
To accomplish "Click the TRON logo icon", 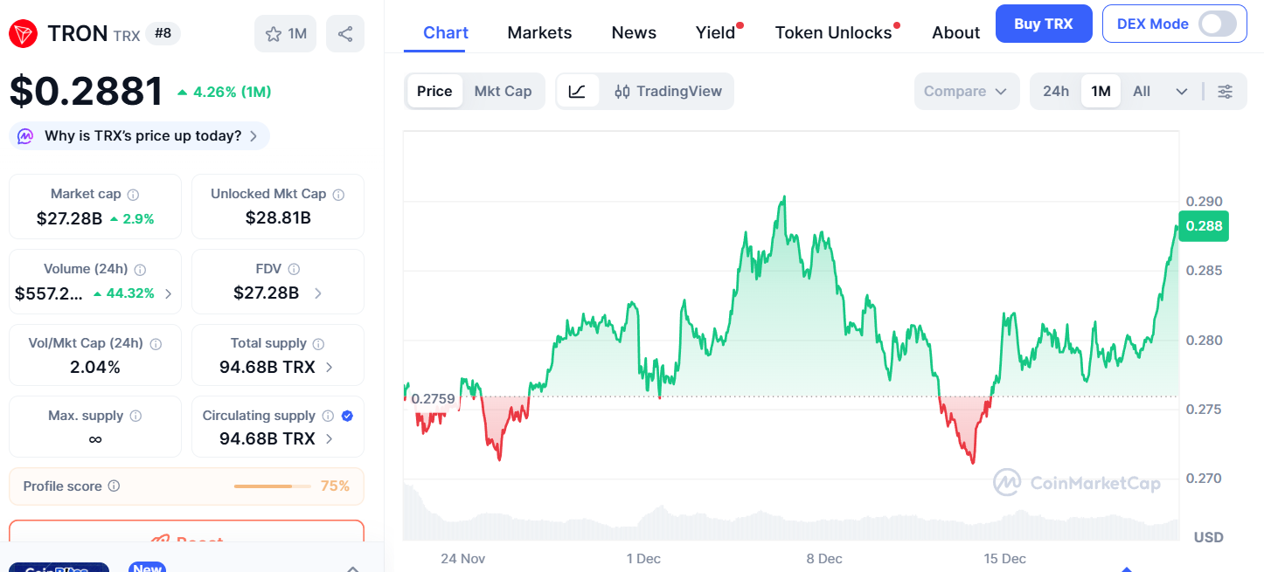I will click(23, 34).
